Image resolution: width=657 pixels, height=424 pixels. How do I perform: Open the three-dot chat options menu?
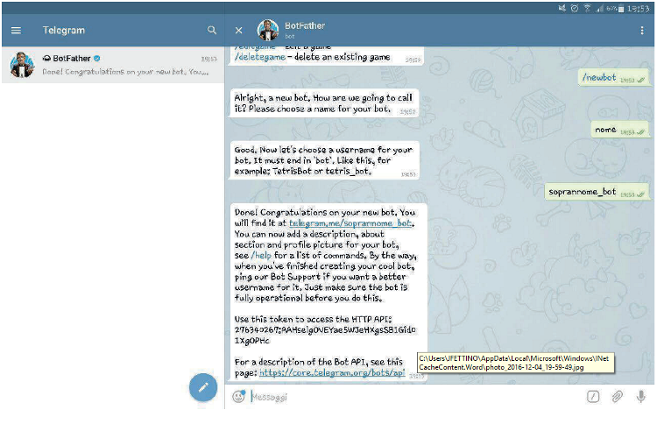click(x=642, y=30)
